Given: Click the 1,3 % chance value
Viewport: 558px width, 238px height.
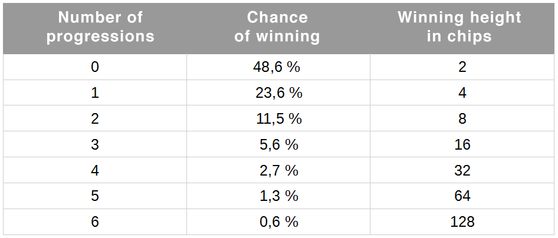Looking at the screenshot, I should [x=277, y=197].
